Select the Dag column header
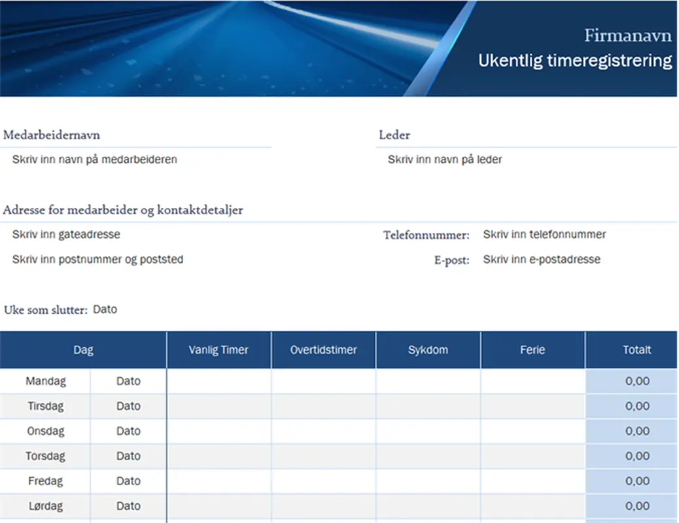Image resolution: width=679 pixels, height=523 pixels. pyautogui.click(x=83, y=349)
